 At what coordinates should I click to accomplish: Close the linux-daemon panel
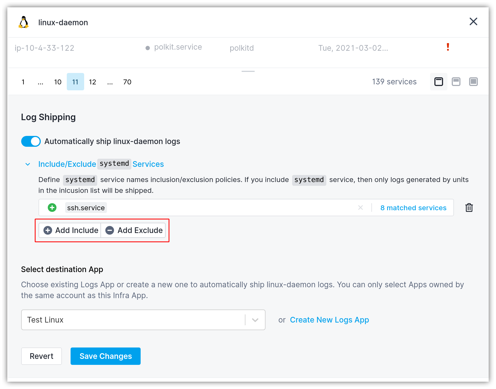pos(473,22)
